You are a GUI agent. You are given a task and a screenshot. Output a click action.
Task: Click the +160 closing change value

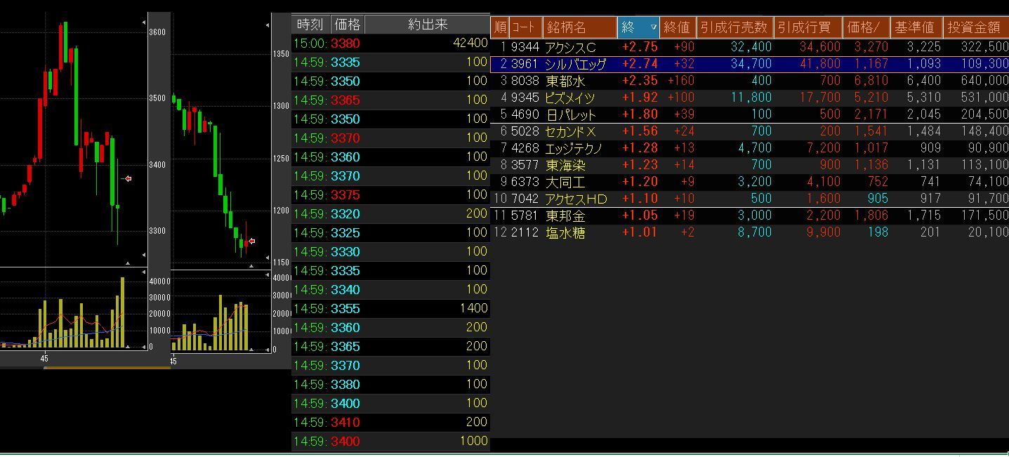680,81
